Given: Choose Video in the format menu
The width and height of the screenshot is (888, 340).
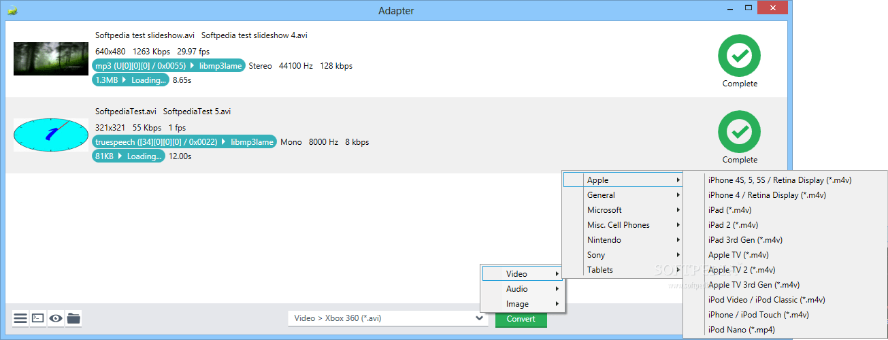Looking at the screenshot, I should click(523, 274).
